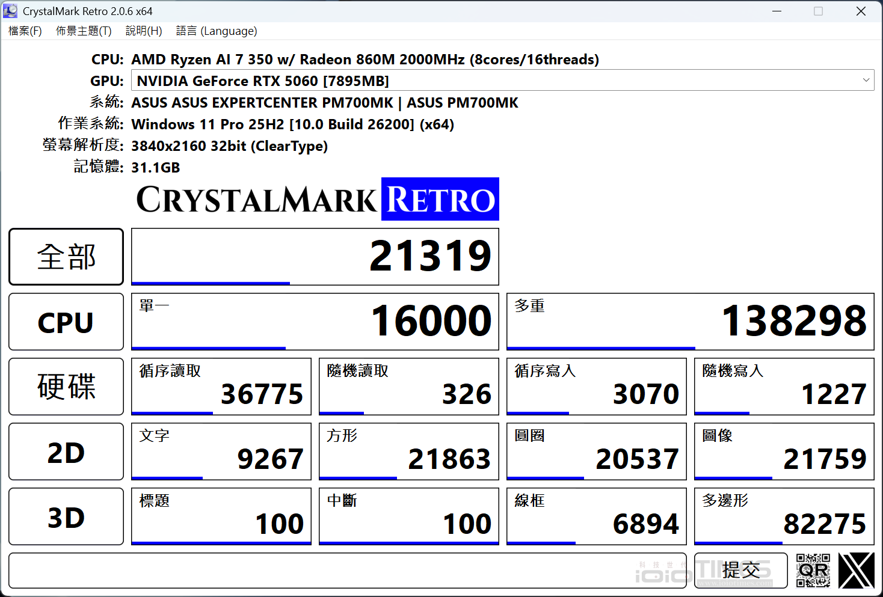The height and width of the screenshot is (597, 883).
Task: Run the 2D graphics benchmark
Action: click(x=66, y=452)
